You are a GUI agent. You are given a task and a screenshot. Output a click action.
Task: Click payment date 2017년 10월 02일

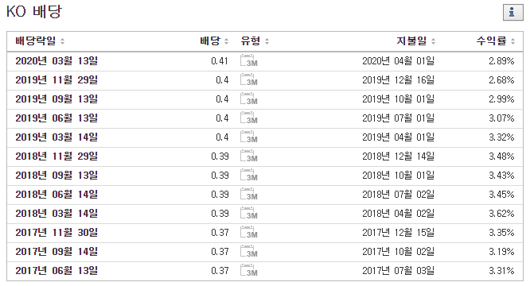pyautogui.click(x=398, y=251)
